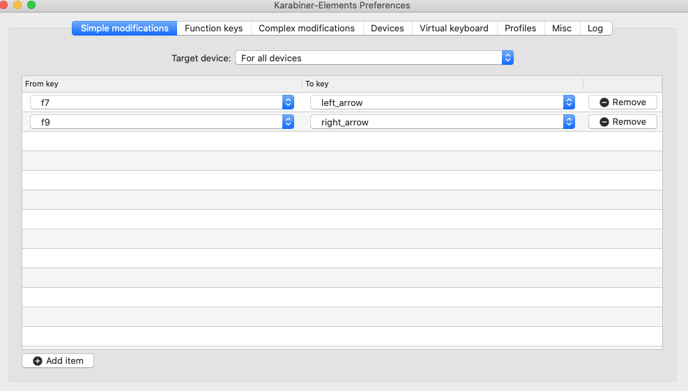The image size is (688, 391).
Task: Open the Complex modifications tab
Action: [307, 28]
